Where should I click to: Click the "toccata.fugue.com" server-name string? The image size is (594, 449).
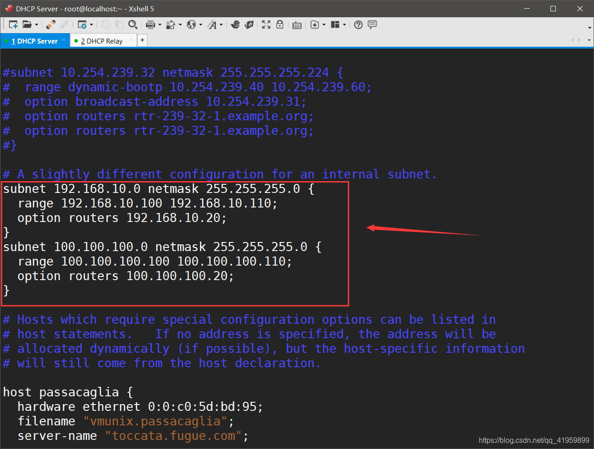click(173, 436)
